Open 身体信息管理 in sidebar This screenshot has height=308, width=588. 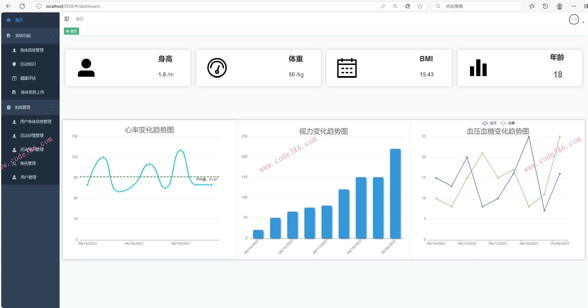[32, 50]
